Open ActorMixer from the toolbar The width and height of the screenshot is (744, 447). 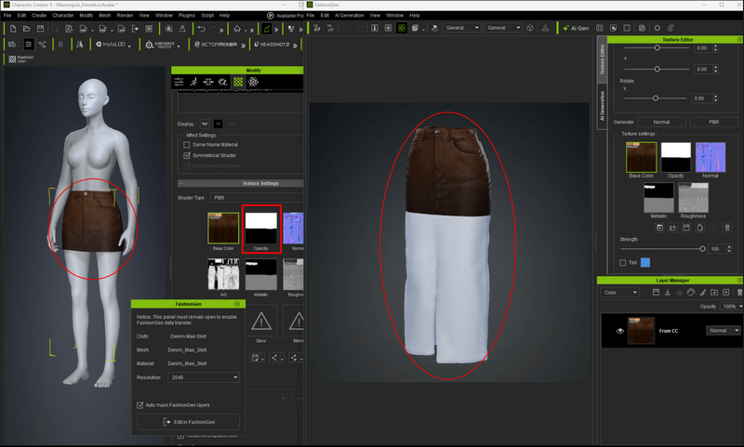pyautogui.click(x=216, y=44)
